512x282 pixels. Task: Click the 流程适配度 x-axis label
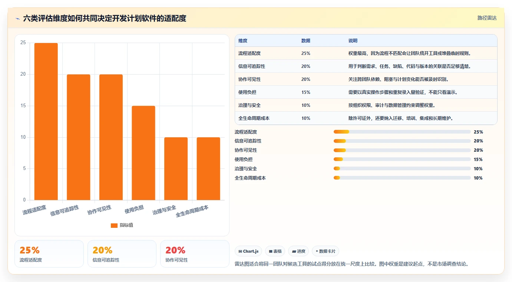tap(34, 210)
